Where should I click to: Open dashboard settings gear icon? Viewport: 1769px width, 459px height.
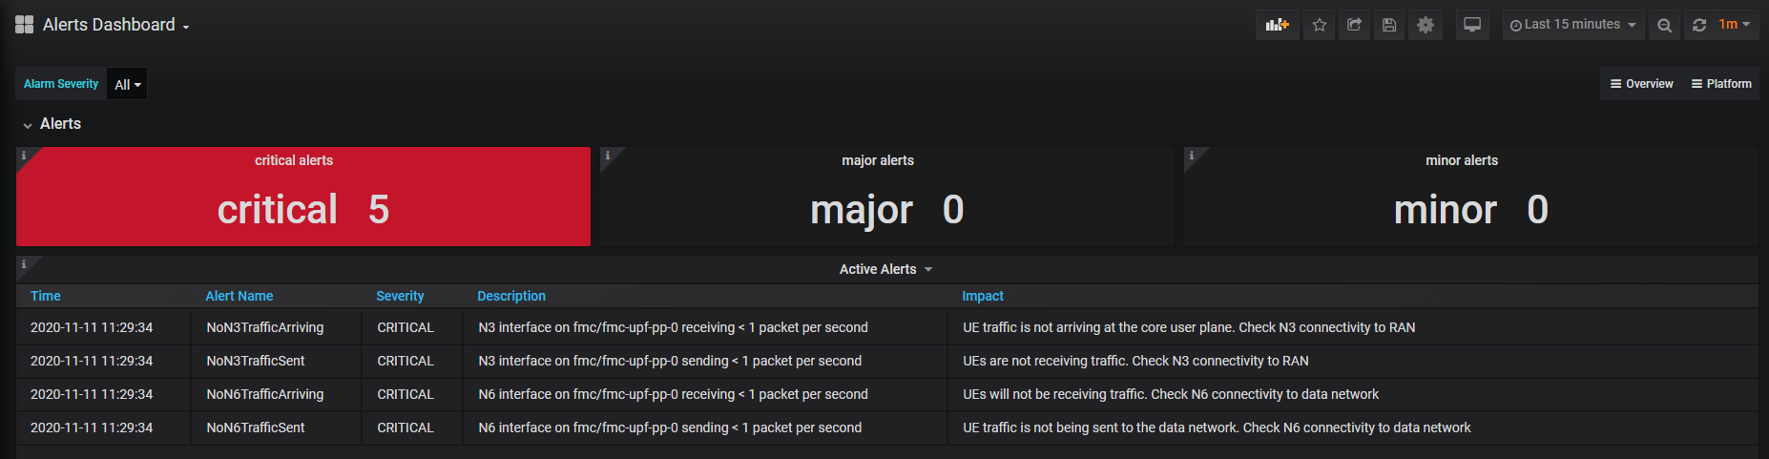pos(1426,25)
